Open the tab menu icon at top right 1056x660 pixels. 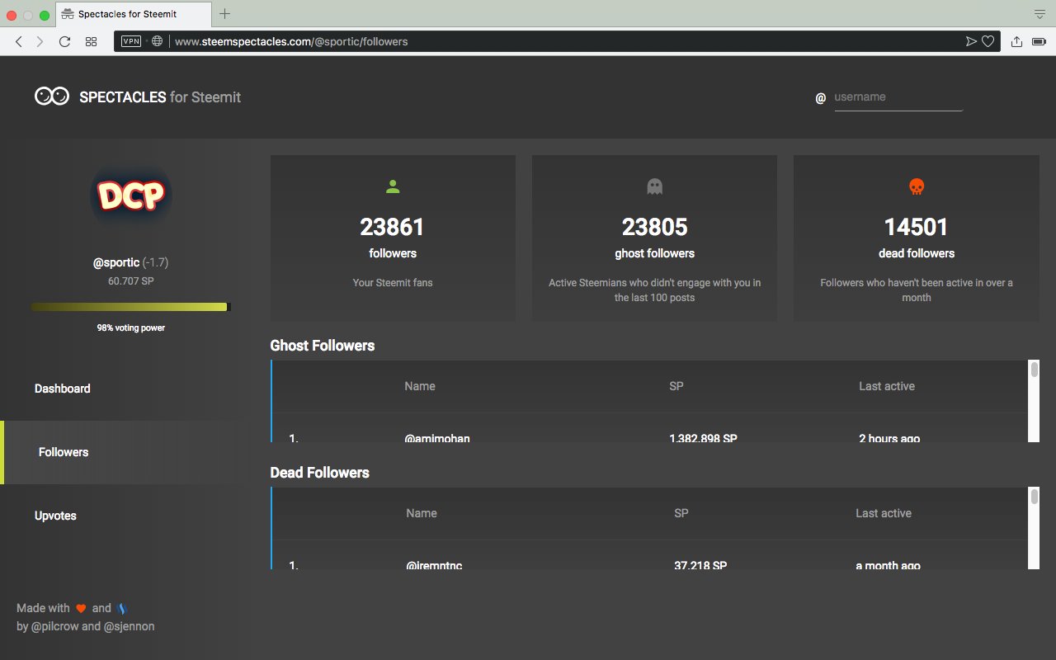click(x=1039, y=14)
